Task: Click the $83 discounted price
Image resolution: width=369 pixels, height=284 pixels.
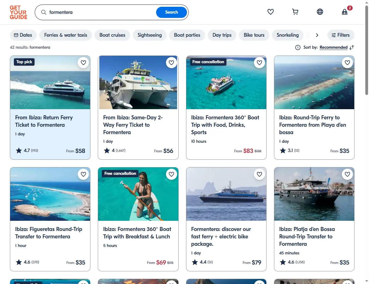Action: 248,151
